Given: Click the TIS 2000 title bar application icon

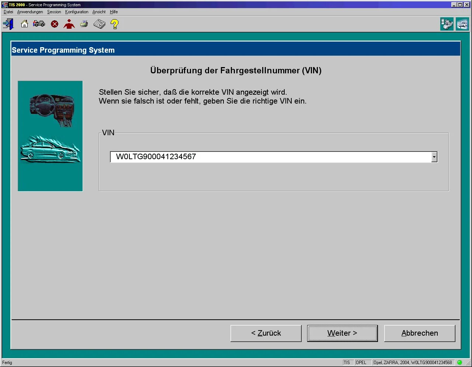Looking at the screenshot, I should click(x=5, y=5).
